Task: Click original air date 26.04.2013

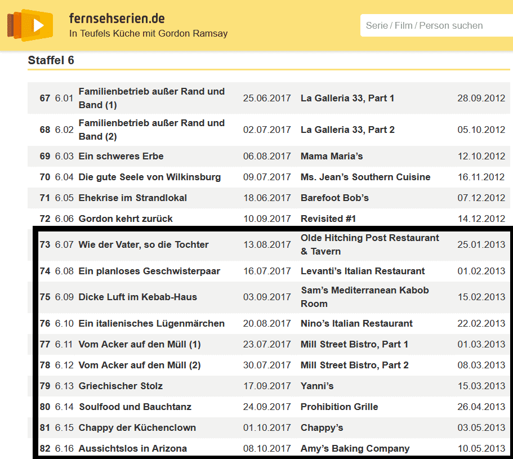Action: (x=481, y=407)
